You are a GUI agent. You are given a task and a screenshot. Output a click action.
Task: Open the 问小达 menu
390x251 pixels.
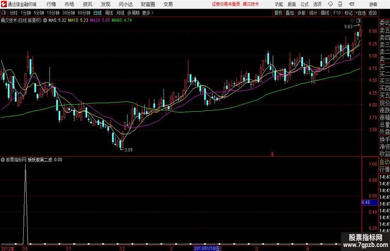(x=126, y=4)
